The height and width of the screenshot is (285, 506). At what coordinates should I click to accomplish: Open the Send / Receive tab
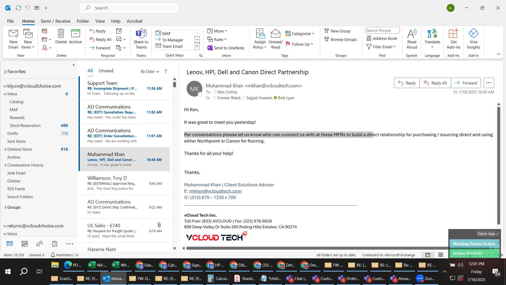pos(55,21)
